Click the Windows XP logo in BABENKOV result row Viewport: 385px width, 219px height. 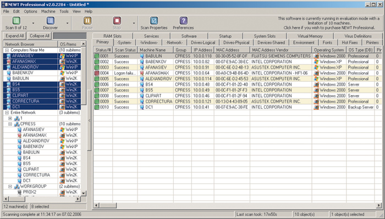pyautogui.click(x=316, y=61)
